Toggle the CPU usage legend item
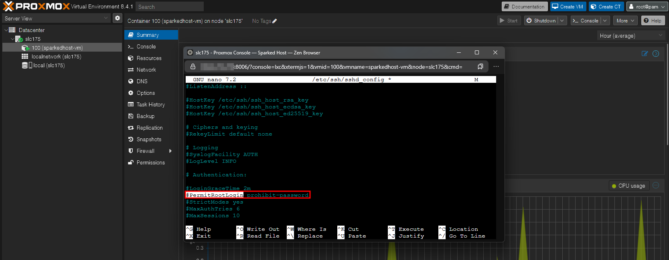Image resolution: width=669 pixels, height=260 pixels. pos(628,186)
